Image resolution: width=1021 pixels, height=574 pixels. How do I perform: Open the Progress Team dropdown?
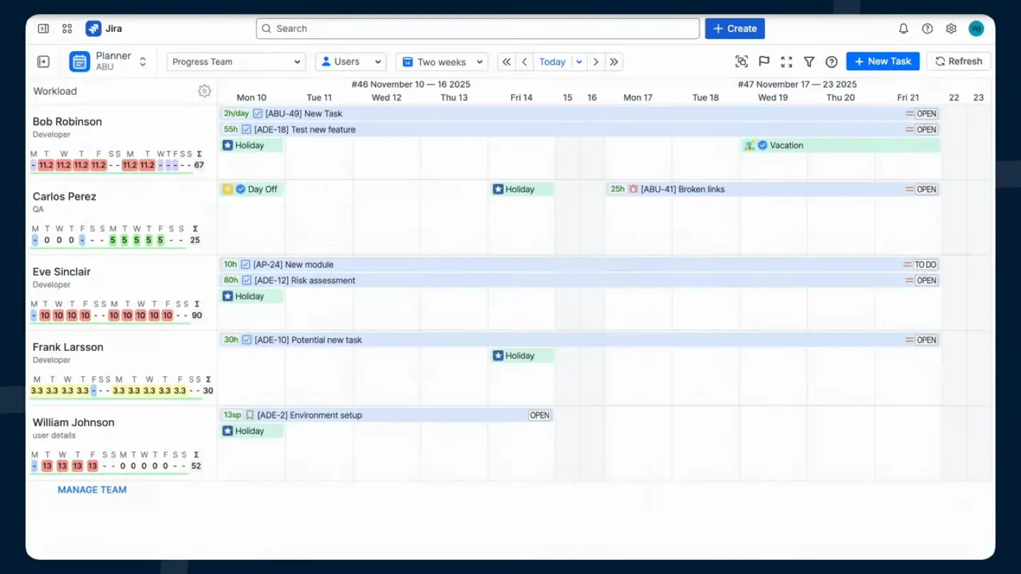pos(236,62)
